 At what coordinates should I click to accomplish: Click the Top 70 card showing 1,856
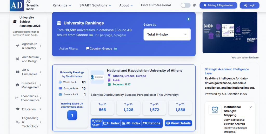click(180, 108)
